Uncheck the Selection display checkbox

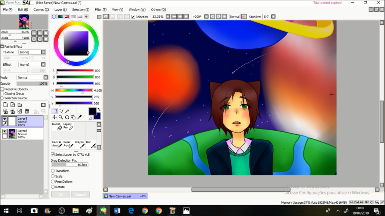(x=133, y=17)
